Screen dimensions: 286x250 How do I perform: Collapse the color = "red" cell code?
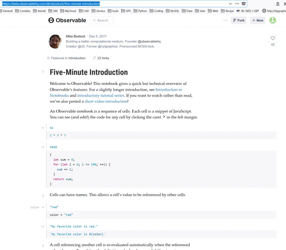43,207
